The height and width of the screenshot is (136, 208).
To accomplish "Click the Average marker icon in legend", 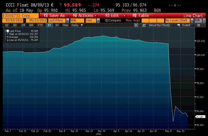I will 7,37.
